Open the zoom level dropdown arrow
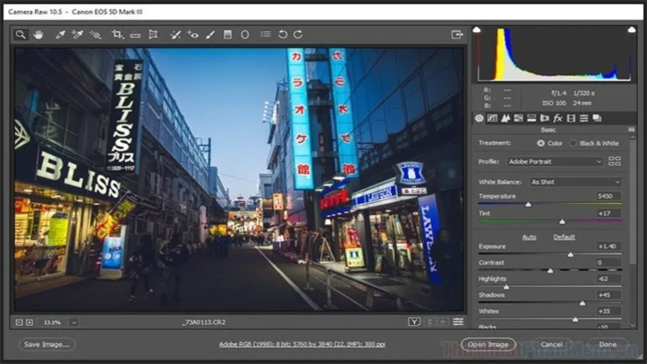 coord(73,322)
